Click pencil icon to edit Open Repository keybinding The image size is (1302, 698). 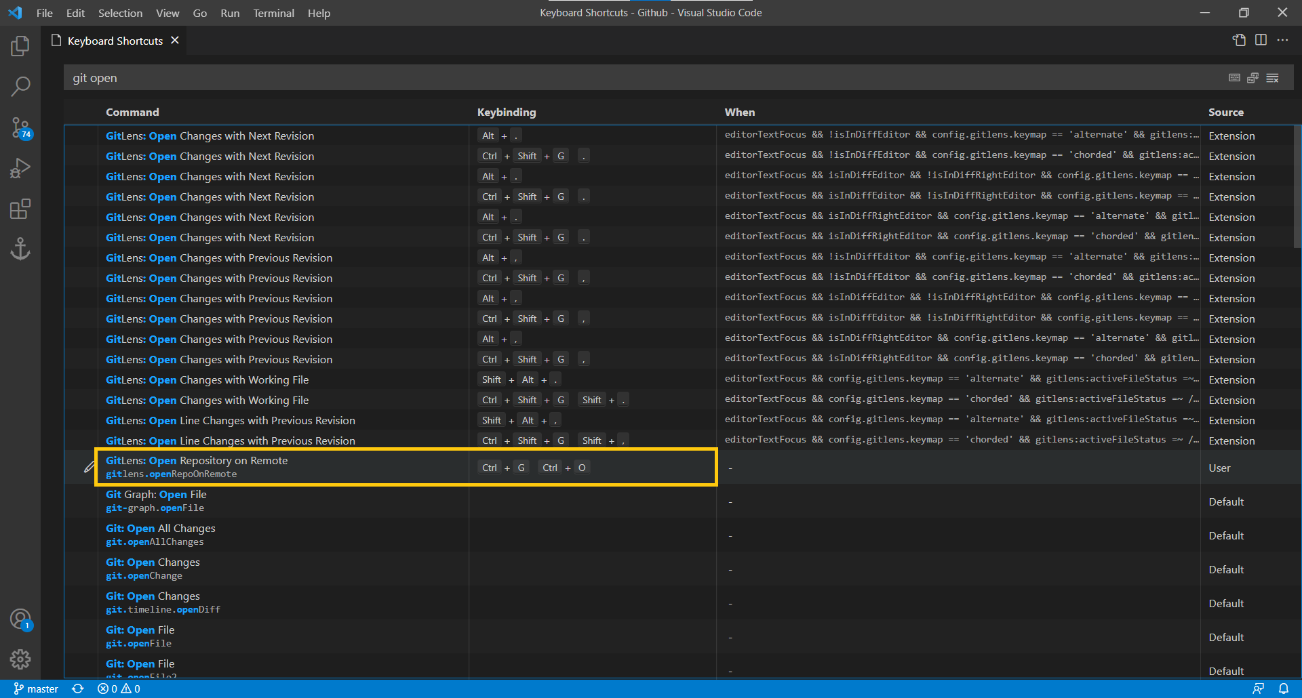[x=89, y=467]
